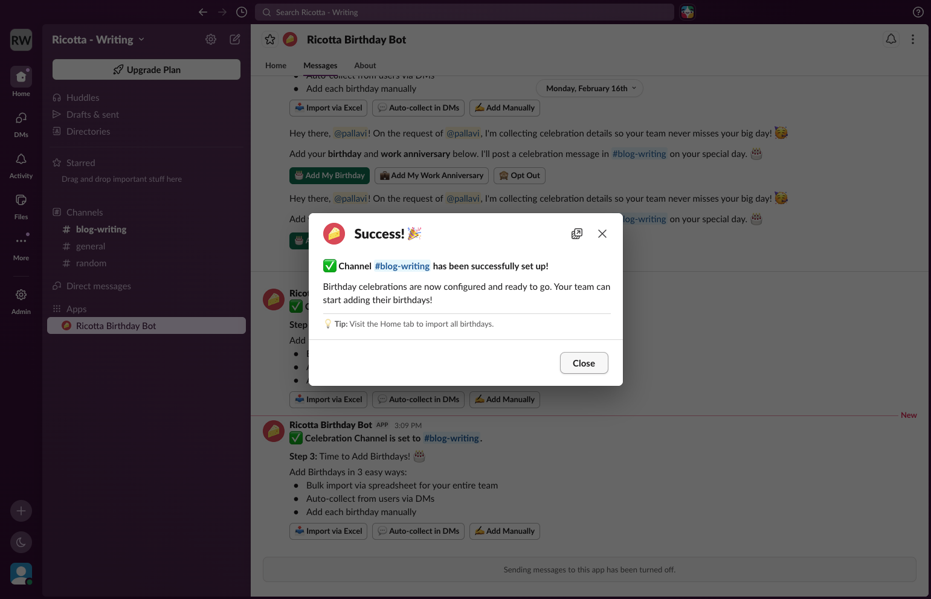The height and width of the screenshot is (599, 931).
Task: Open help question mark icon
Action: point(918,12)
